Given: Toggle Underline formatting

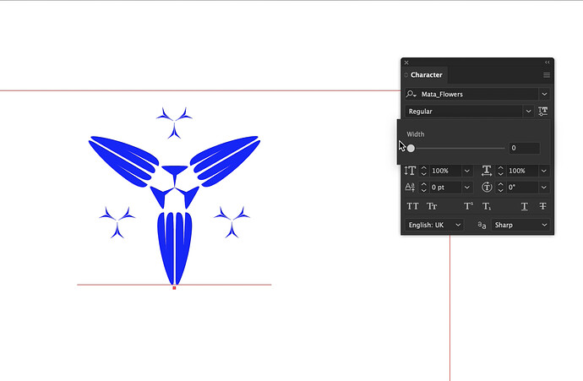Looking at the screenshot, I should pos(524,206).
